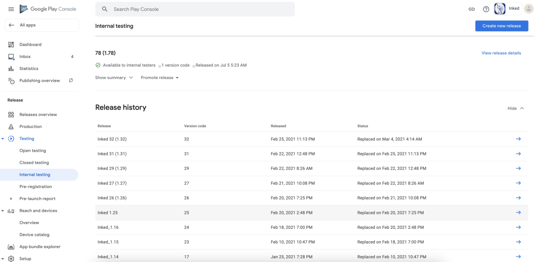
Task: Collapse Release history with Hide chevron
Action: tap(516, 108)
